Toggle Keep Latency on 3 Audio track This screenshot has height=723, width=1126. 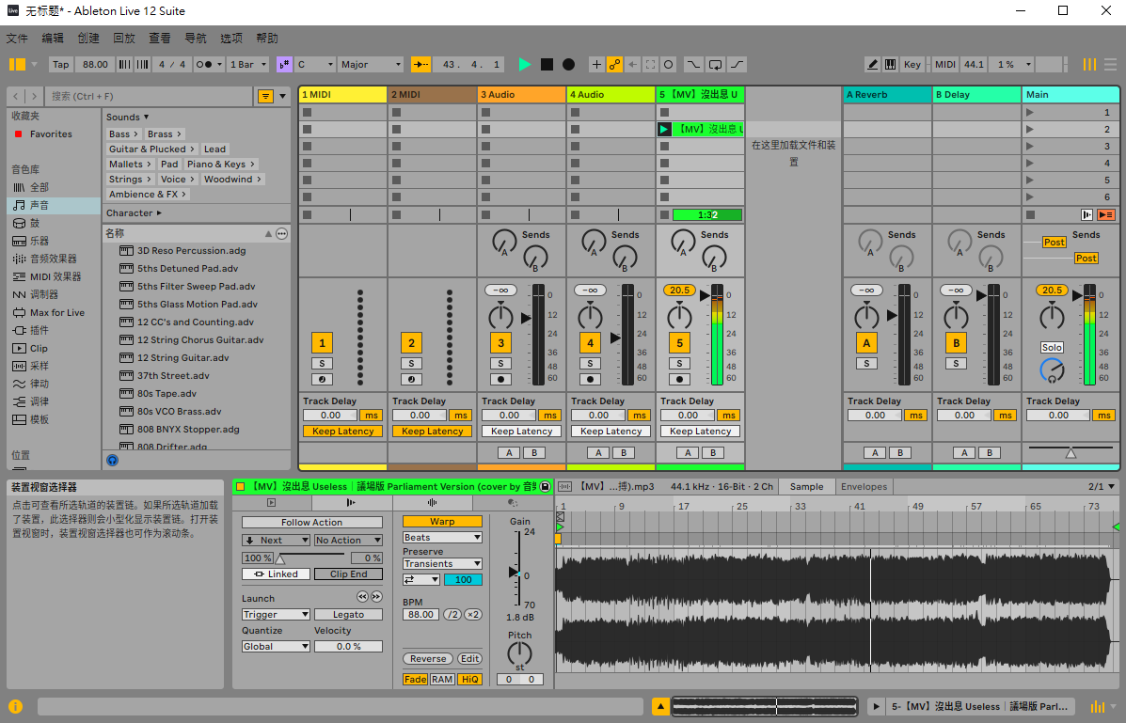(x=521, y=432)
